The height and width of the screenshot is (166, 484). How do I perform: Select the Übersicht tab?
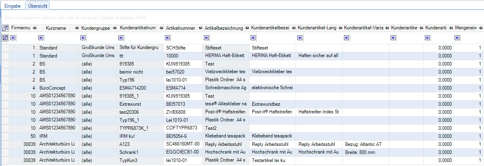(x=37, y=6)
